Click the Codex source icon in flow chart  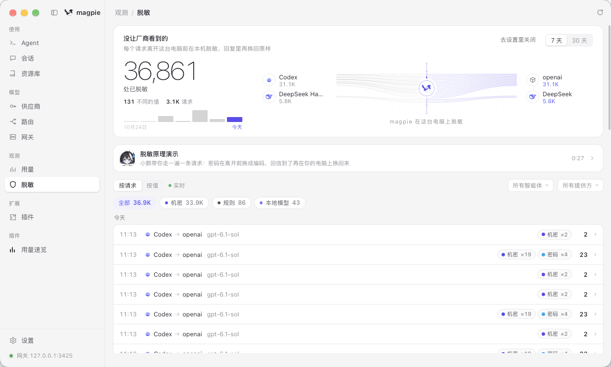[269, 80]
